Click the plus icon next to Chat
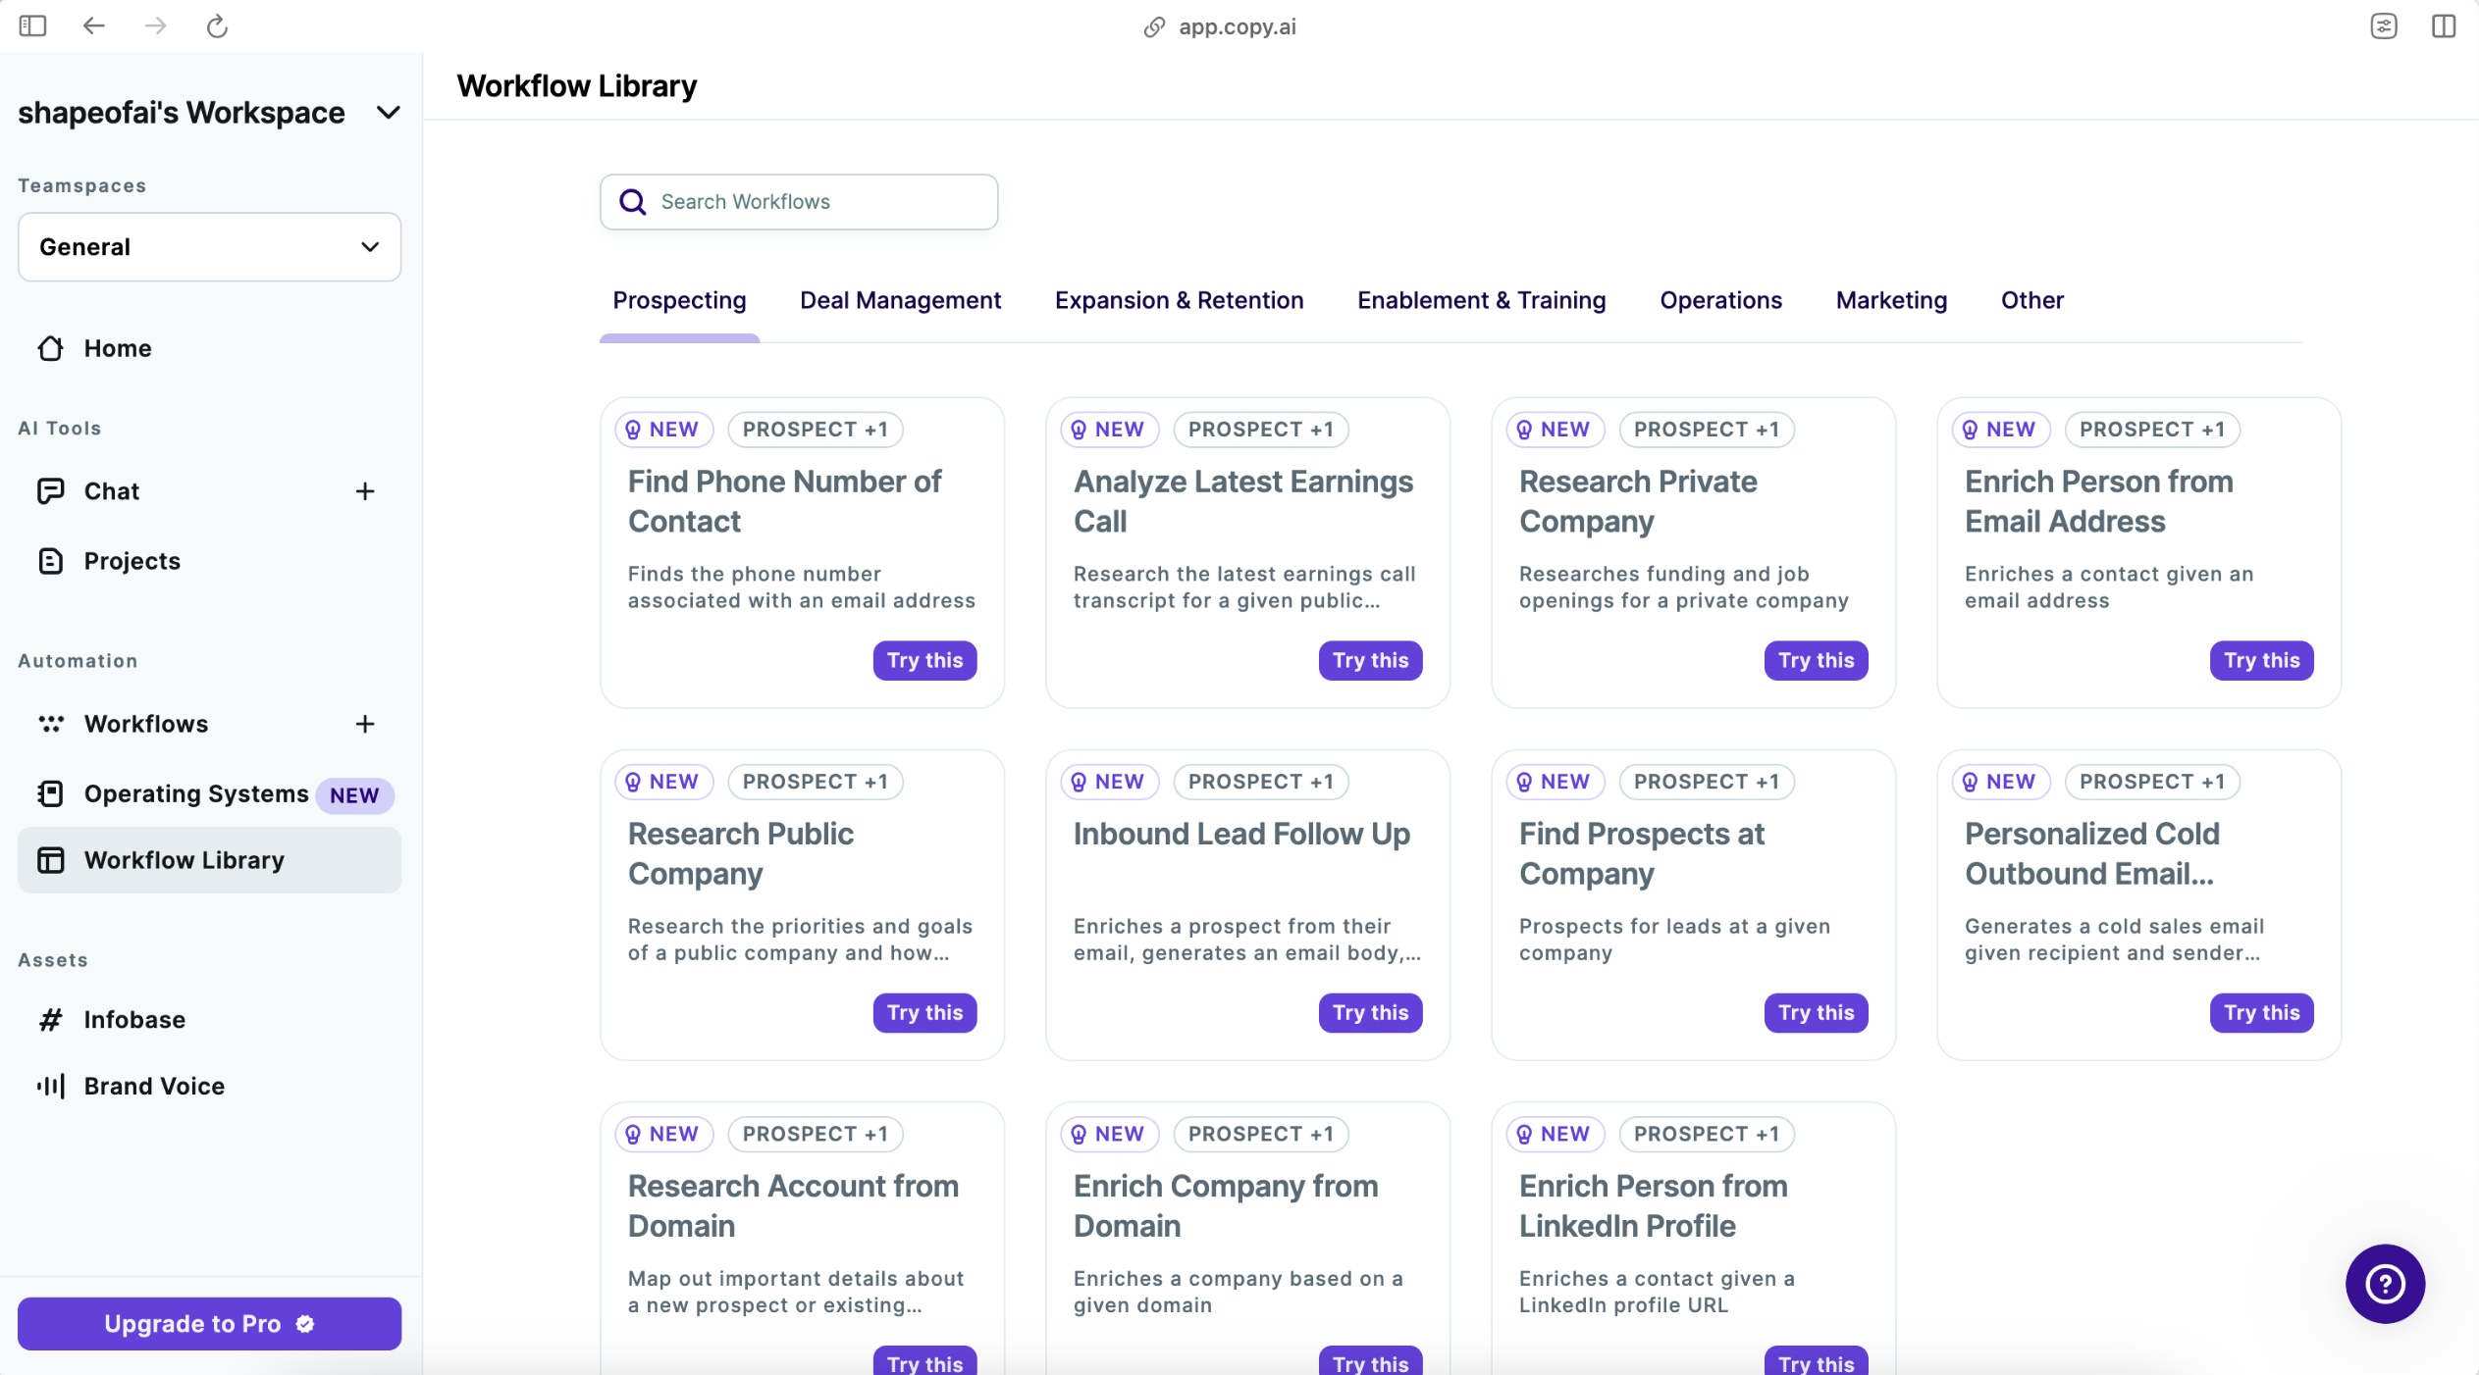 coord(365,491)
